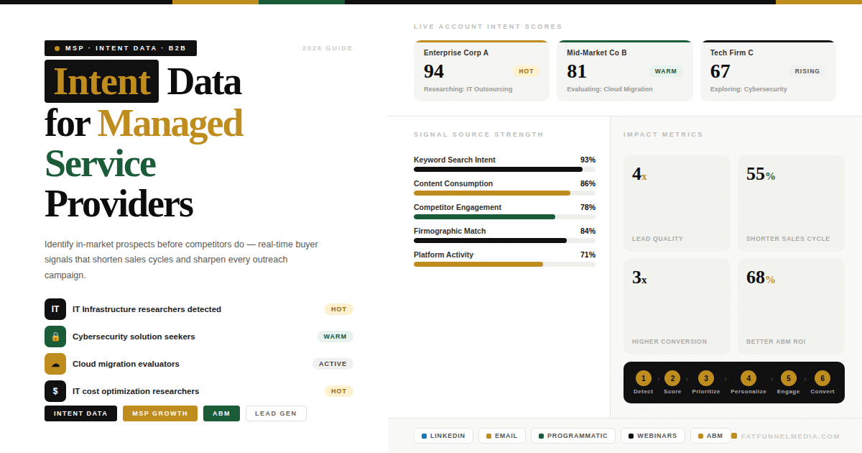Click step 6 Convert circle
Screen dimensions: 862x453
822,378
